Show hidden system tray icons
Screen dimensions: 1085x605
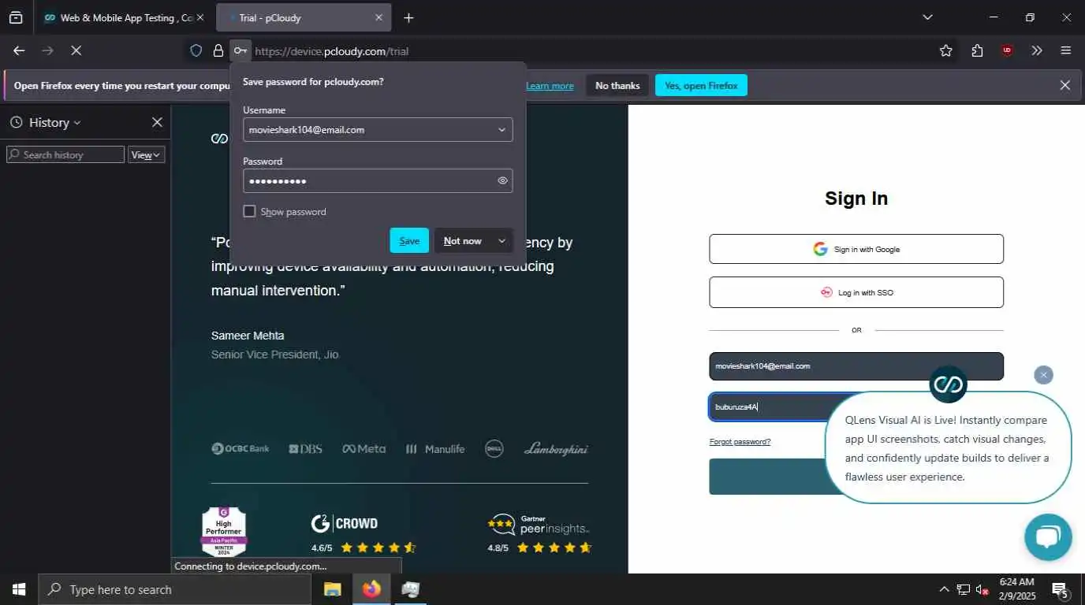point(944,589)
